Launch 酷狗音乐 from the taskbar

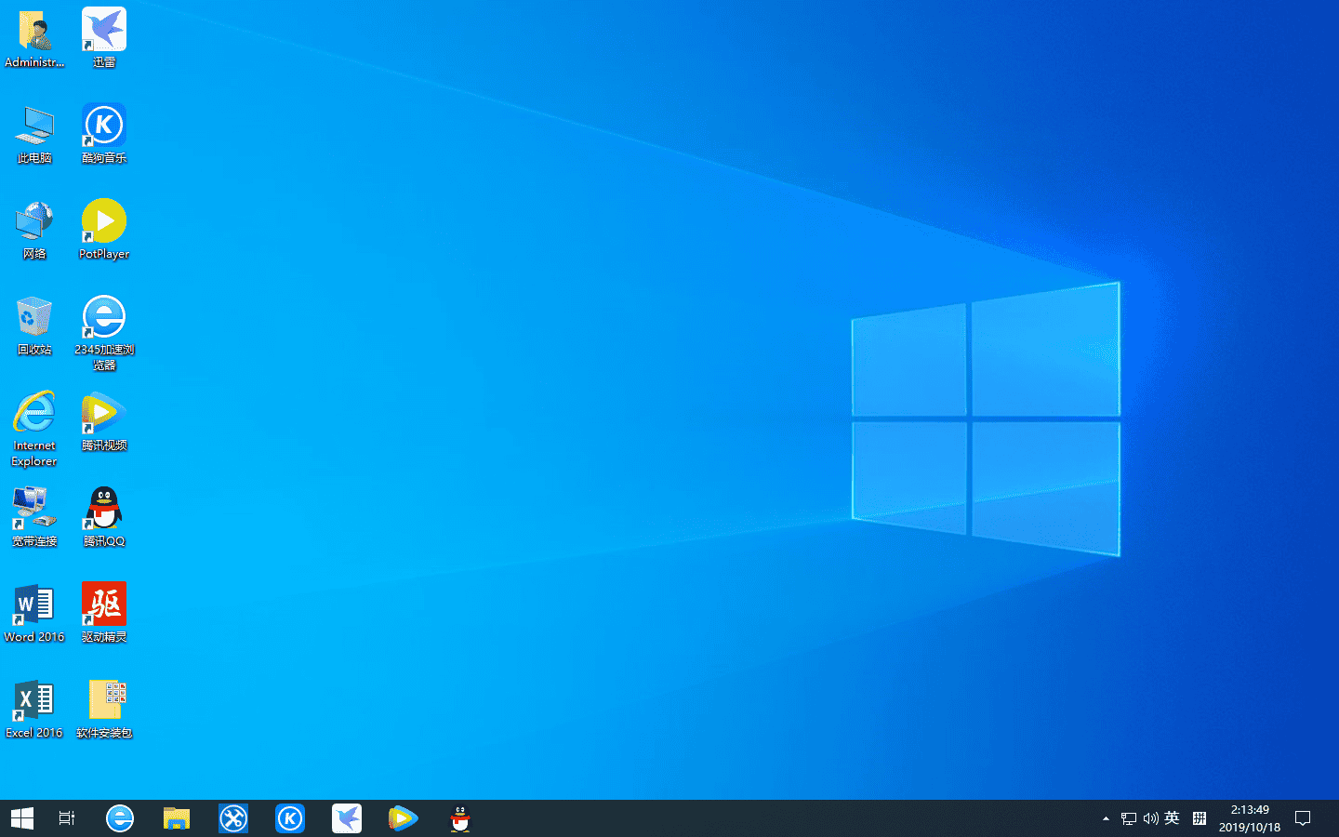pyautogui.click(x=290, y=818)
